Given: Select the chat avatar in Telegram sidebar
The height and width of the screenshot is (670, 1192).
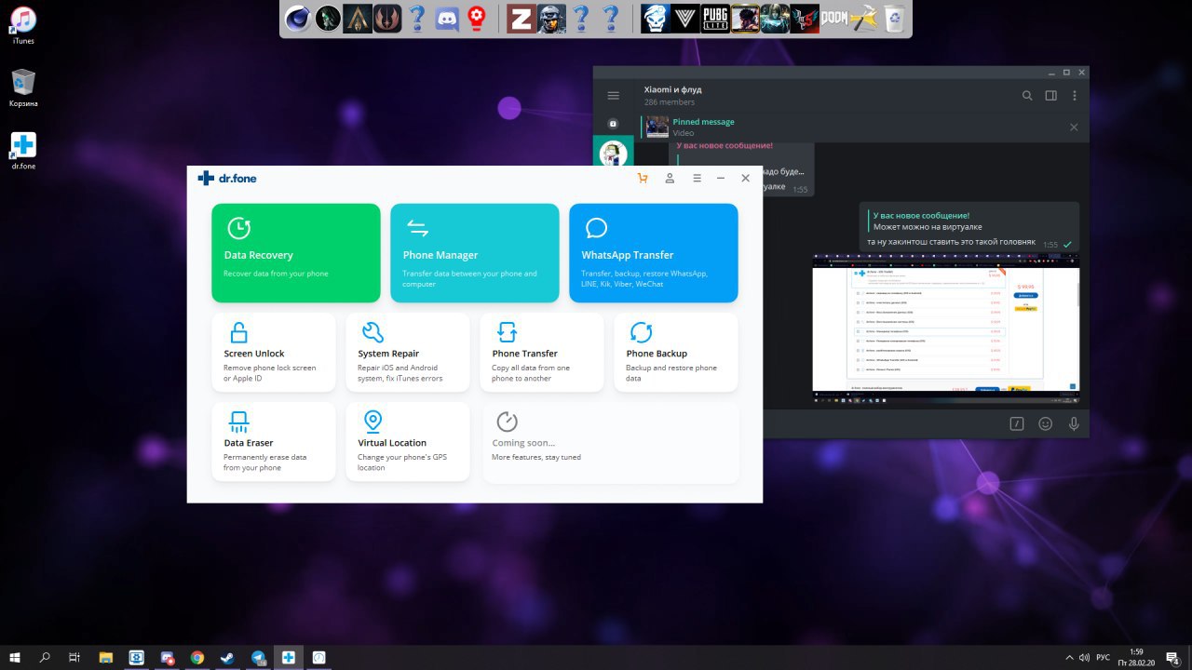Looking at the screenshot, I should pos(613,154).
